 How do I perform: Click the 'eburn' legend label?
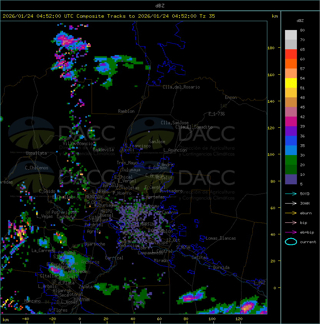click(306, 213)
